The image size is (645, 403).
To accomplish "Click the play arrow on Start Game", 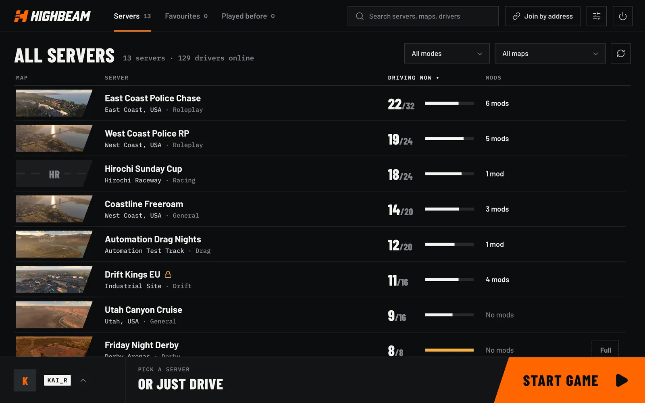I will [622, 380].
